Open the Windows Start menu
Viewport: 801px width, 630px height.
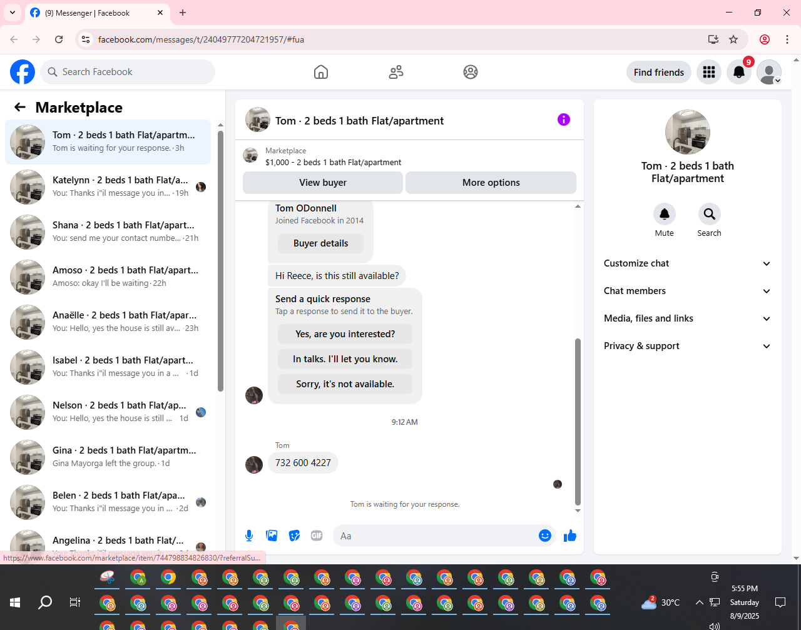15,602
